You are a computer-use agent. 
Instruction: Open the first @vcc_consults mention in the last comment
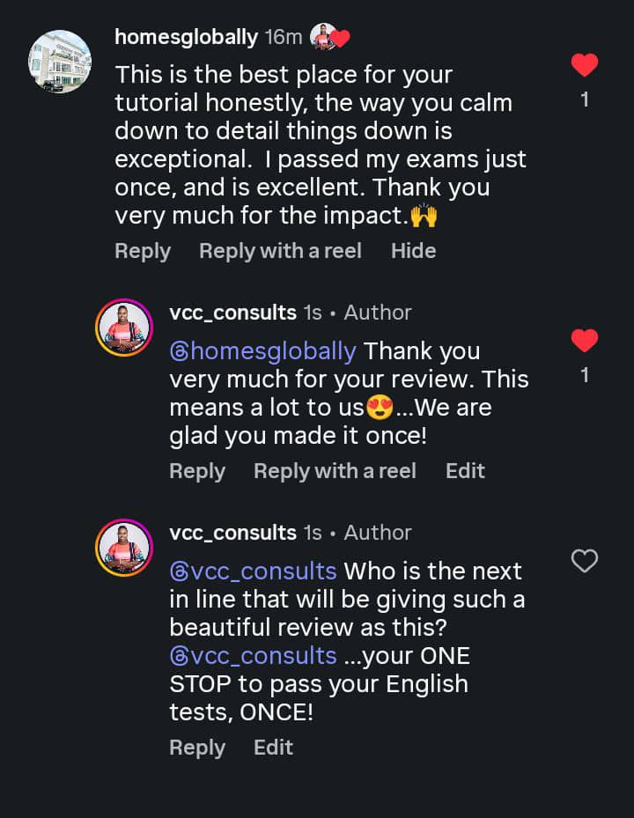coord(253,571)
